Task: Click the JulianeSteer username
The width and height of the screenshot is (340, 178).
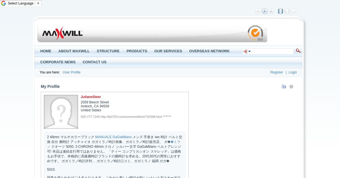Action: (x=91, y=97)
